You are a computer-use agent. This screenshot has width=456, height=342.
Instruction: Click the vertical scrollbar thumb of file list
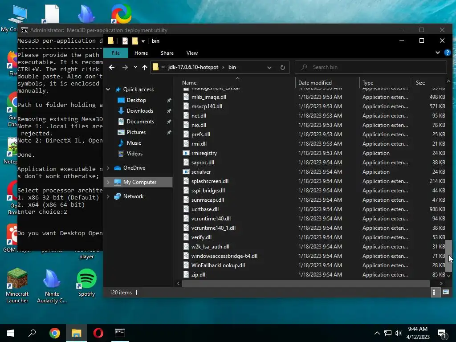449,256
